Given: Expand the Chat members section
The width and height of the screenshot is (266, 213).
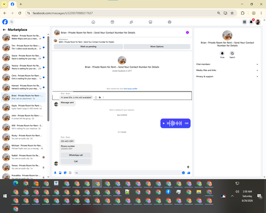Looking at the screenshot, I should (227, 64).
